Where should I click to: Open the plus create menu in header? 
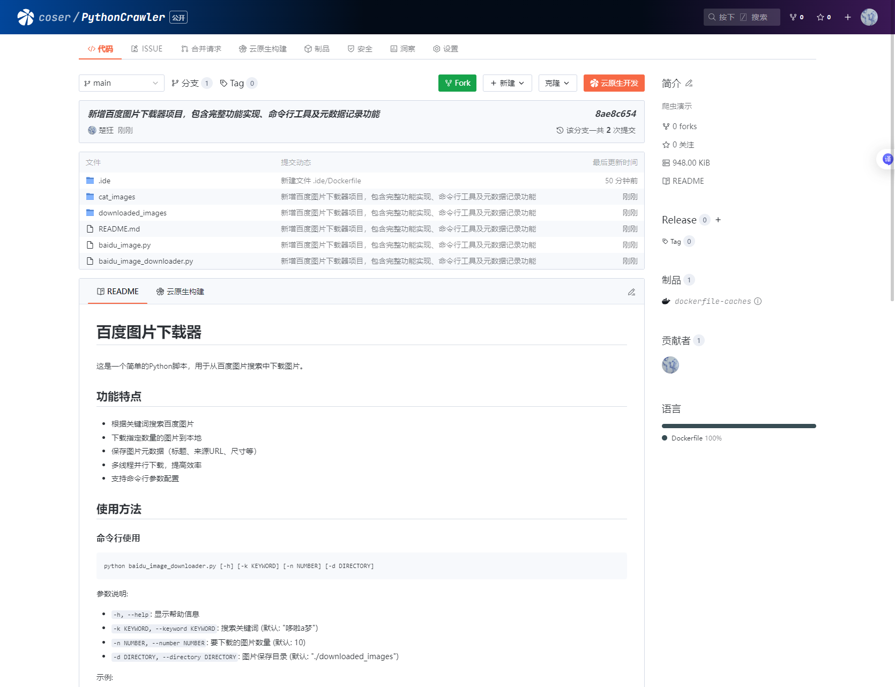coord(848,17)
